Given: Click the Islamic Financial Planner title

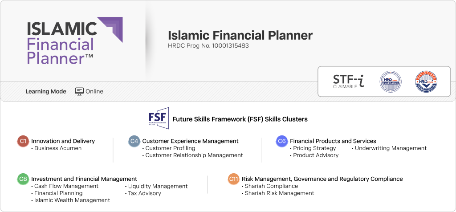Looking at the screenshot, I should [240, 36].
